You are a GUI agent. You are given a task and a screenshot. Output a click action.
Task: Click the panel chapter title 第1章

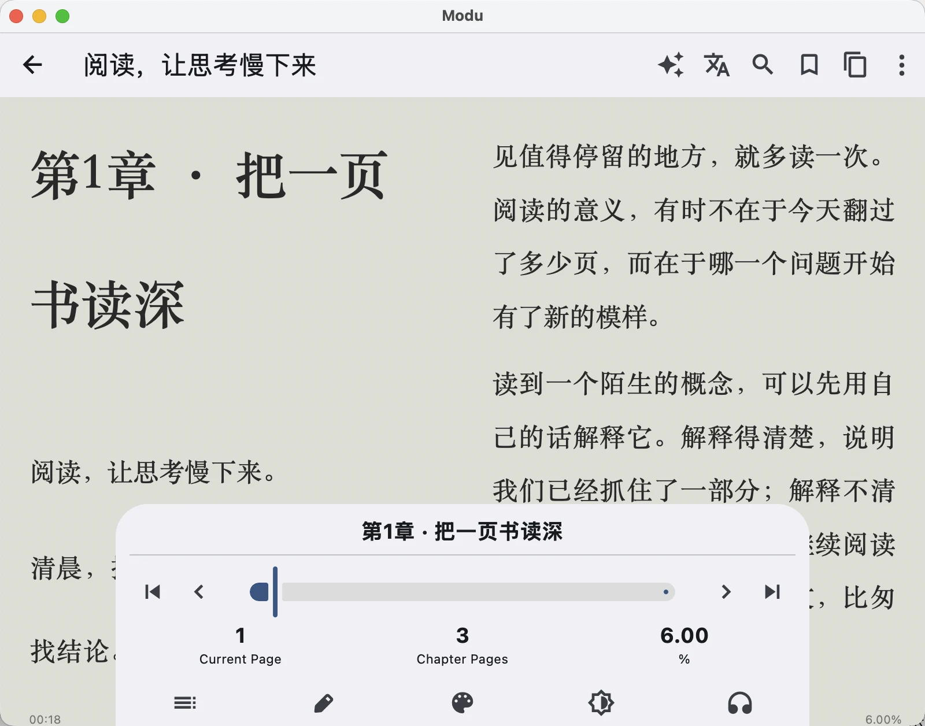462,531
